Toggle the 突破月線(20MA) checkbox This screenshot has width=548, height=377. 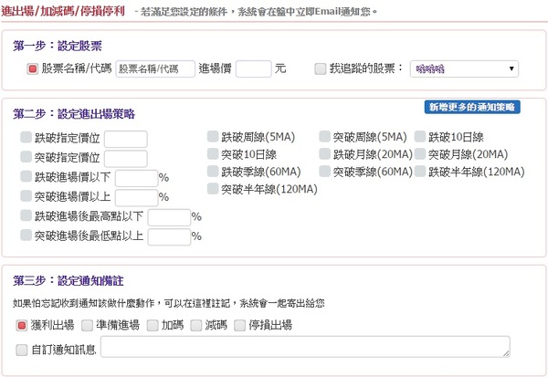[x=420, y=154]
